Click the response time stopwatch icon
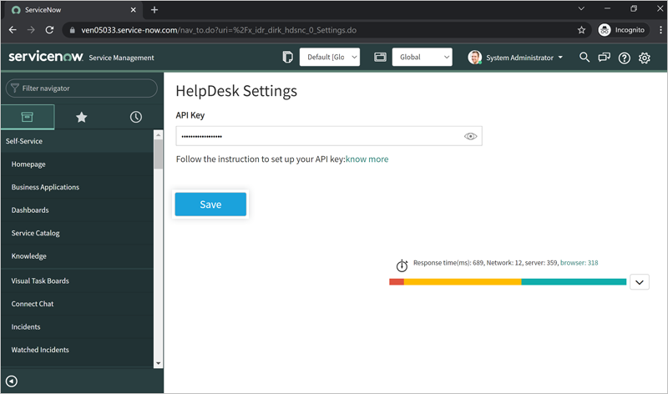The width and height of the screenshot is (668, 394). pyautogui.click(x=402, y=265)
